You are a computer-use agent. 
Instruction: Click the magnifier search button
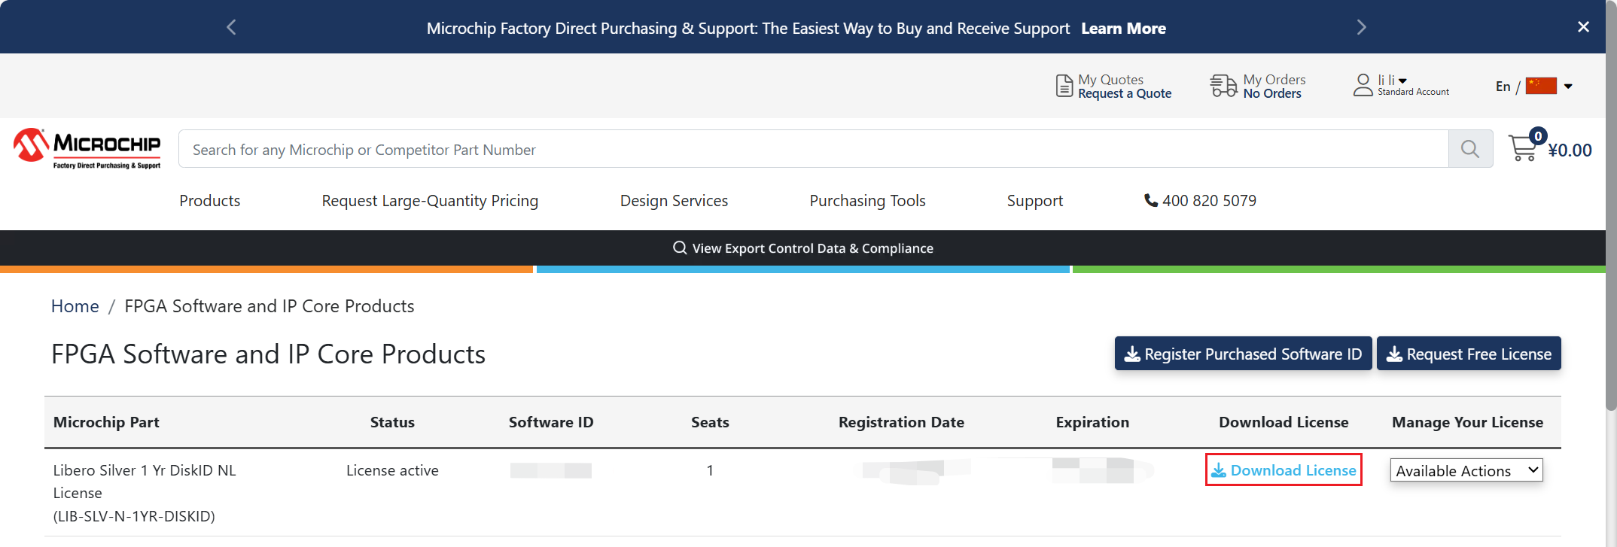1470,149
